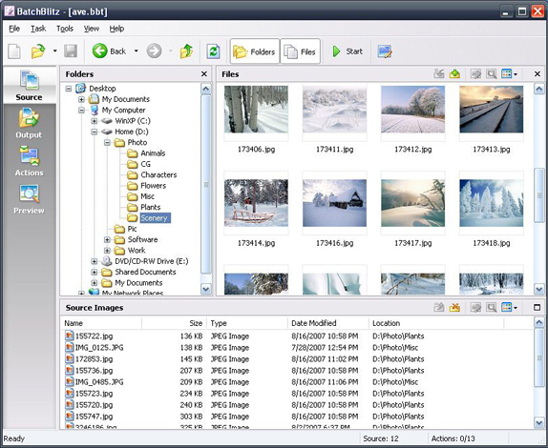This screenshot has height=448, width=548.
Task: Remove images icon in Source Images header
Action: click(454, 307)
